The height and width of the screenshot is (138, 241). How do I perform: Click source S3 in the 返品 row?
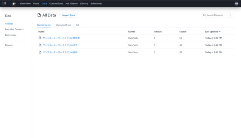click(x=181, y=52)
